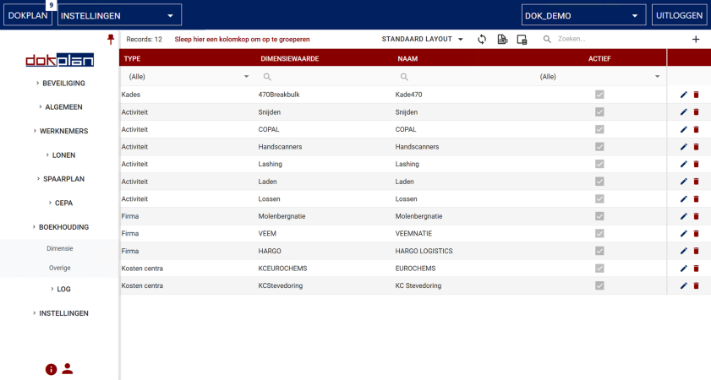Toggle Actief checkbox for VEEMNATIE row
711x380 pixels.
coord(599,234)
